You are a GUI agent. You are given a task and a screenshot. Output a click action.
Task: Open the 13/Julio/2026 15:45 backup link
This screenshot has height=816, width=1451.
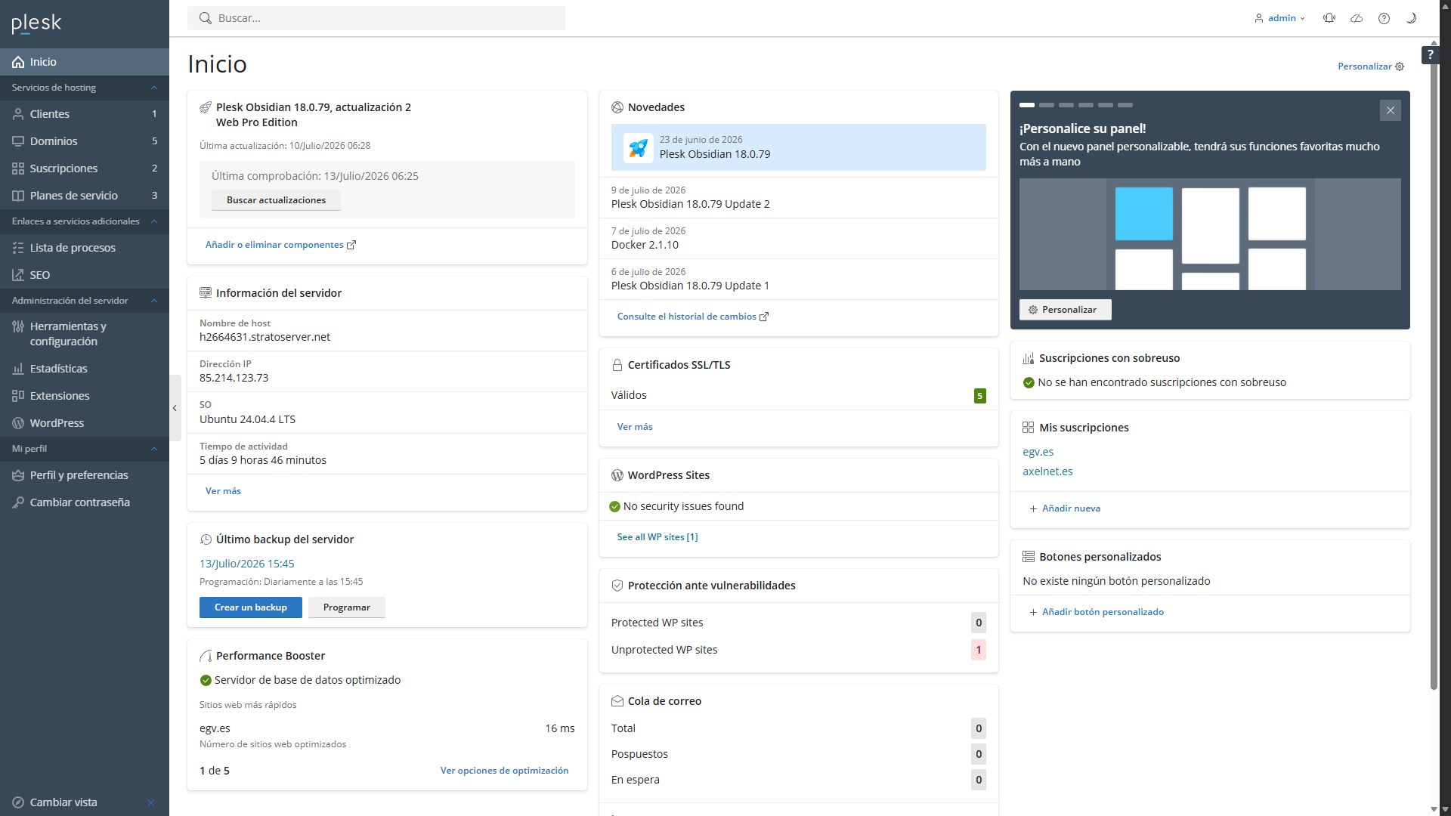pyautogui.click(x=246, y=564)
